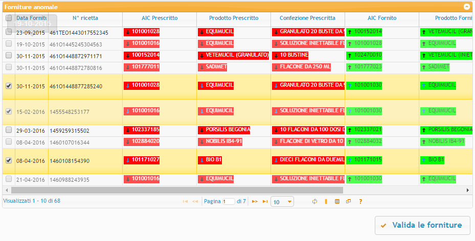Check the row with ricetta 461O1445245304563
Screen dimensions: 475x241
[x=9, y=43]
